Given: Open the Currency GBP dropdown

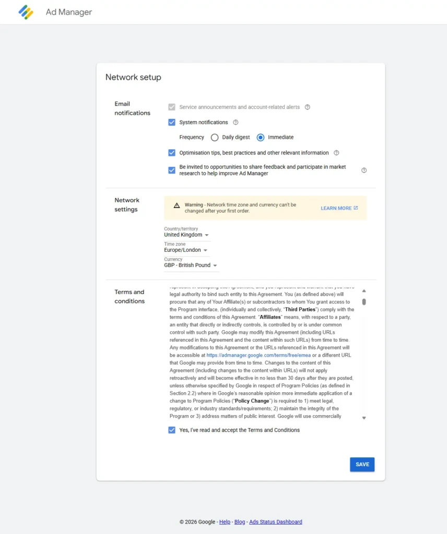Looking at the screenshot, I should (191, 265).
